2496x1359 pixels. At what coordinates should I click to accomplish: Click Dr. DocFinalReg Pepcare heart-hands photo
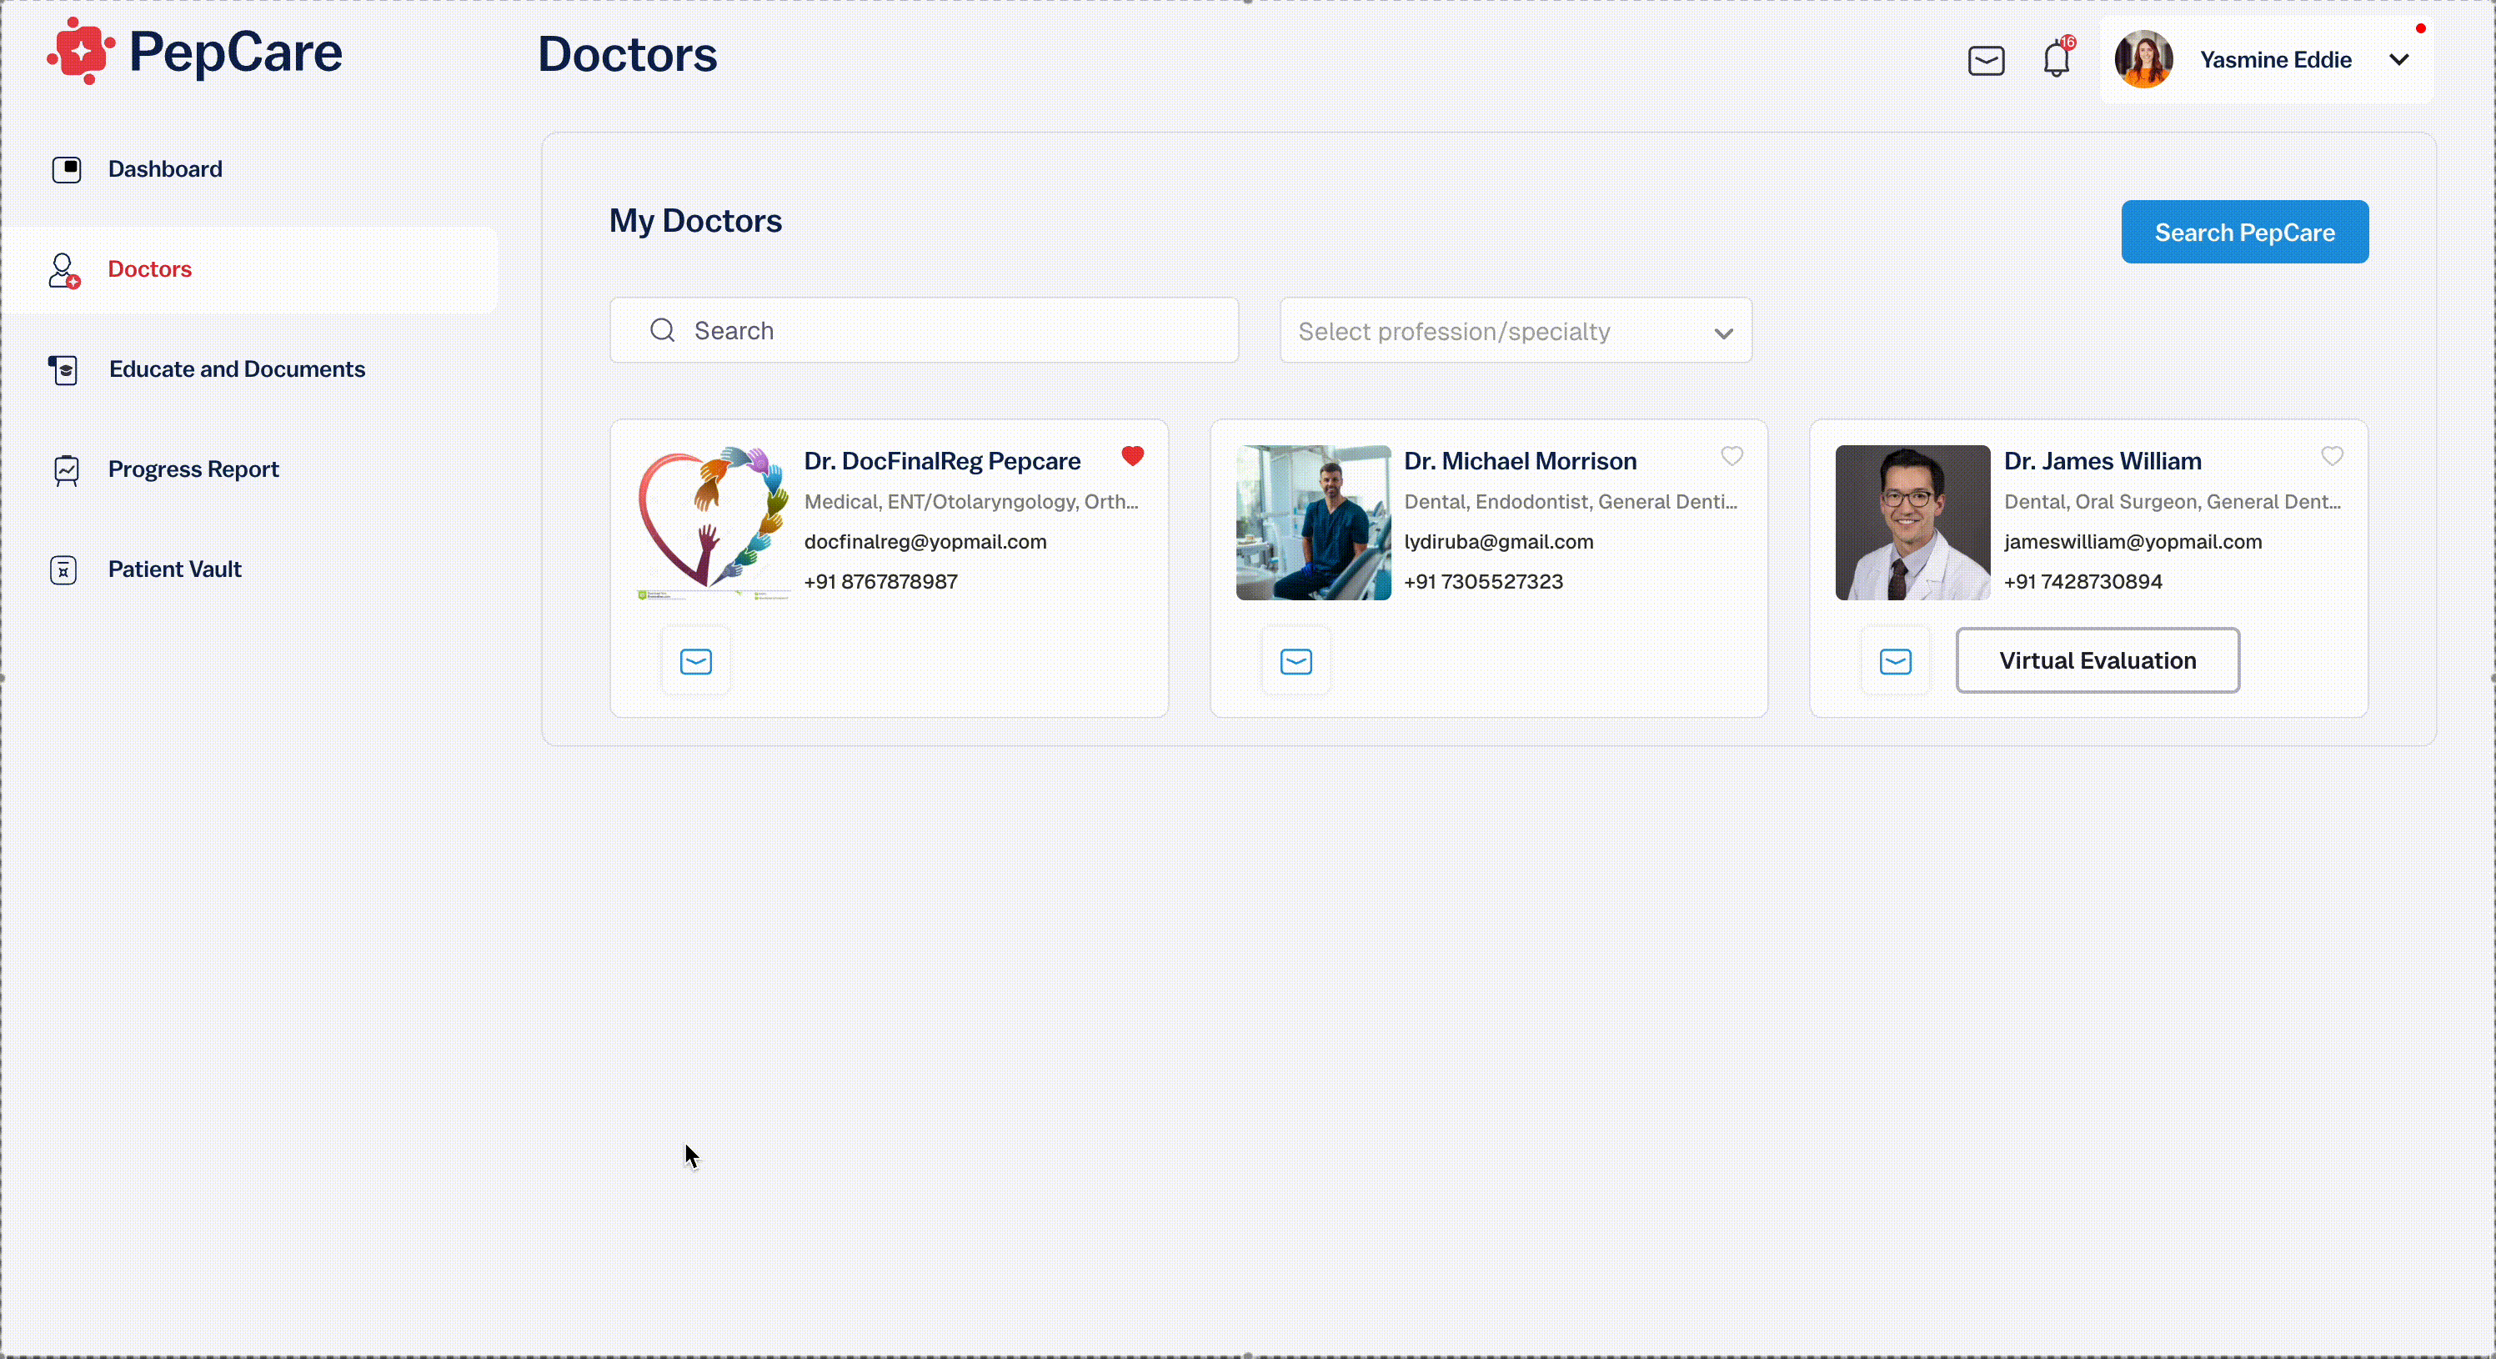tap(713, 523)
